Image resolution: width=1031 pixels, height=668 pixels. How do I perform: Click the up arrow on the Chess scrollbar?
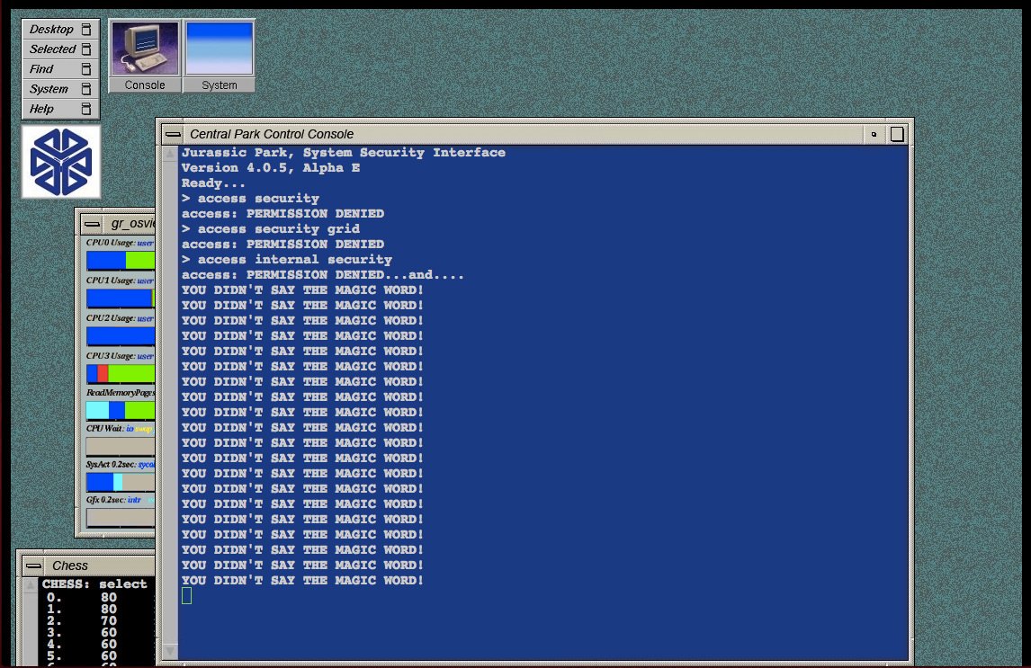point(28,585)
